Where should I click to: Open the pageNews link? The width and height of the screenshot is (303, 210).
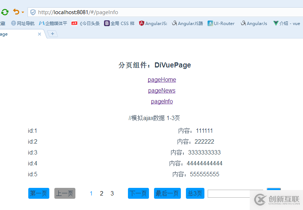[162, 90]
